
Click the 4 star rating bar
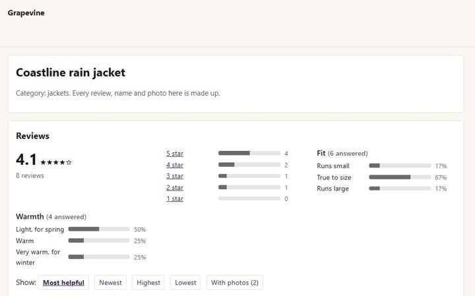click(x=249, y=165)
